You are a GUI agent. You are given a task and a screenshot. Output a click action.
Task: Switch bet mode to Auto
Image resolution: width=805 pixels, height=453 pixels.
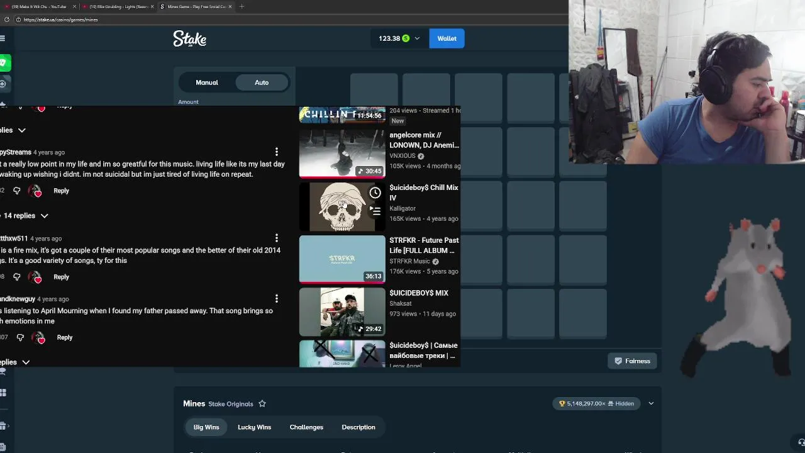click(x=262, y=82)
